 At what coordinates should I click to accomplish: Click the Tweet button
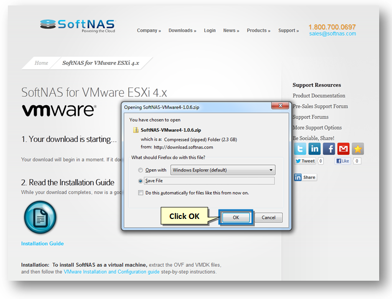pos(305,161)
